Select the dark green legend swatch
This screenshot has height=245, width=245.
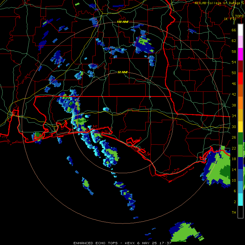tap(240, 139)
